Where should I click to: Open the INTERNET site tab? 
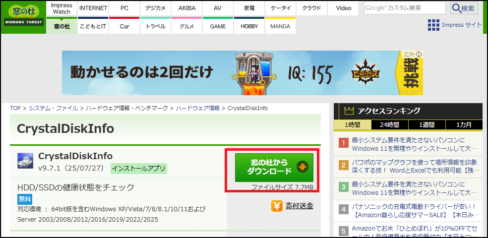click(x=93, y=8)
